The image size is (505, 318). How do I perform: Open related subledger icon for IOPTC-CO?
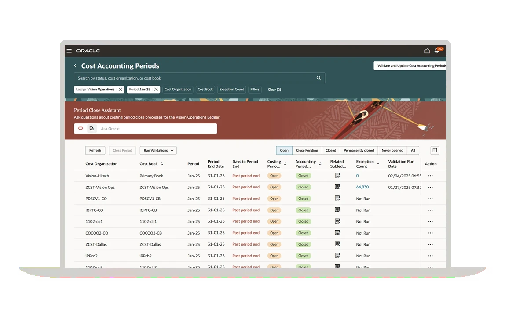(x=337, y=210)
